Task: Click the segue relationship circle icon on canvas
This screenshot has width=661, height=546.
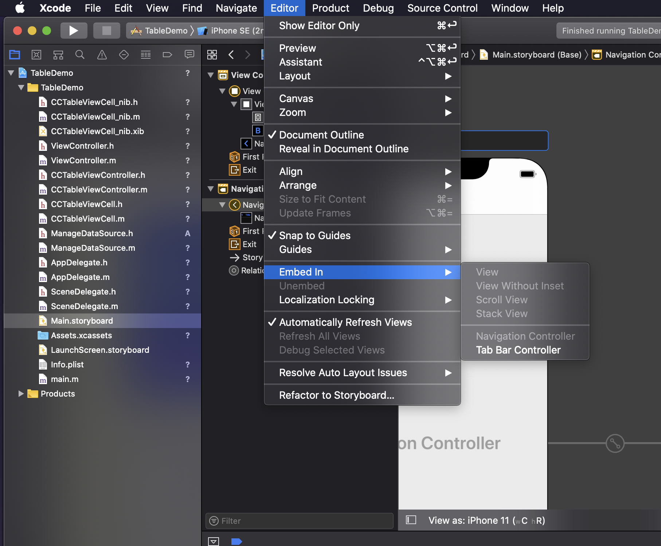Action: (615, 443)
